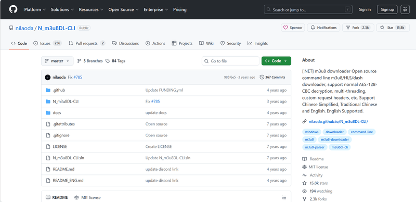This screenshot has width=416, height=202.
Task: View the 3 Branches list
Action: pyautogui.click(x=89, y=61)
